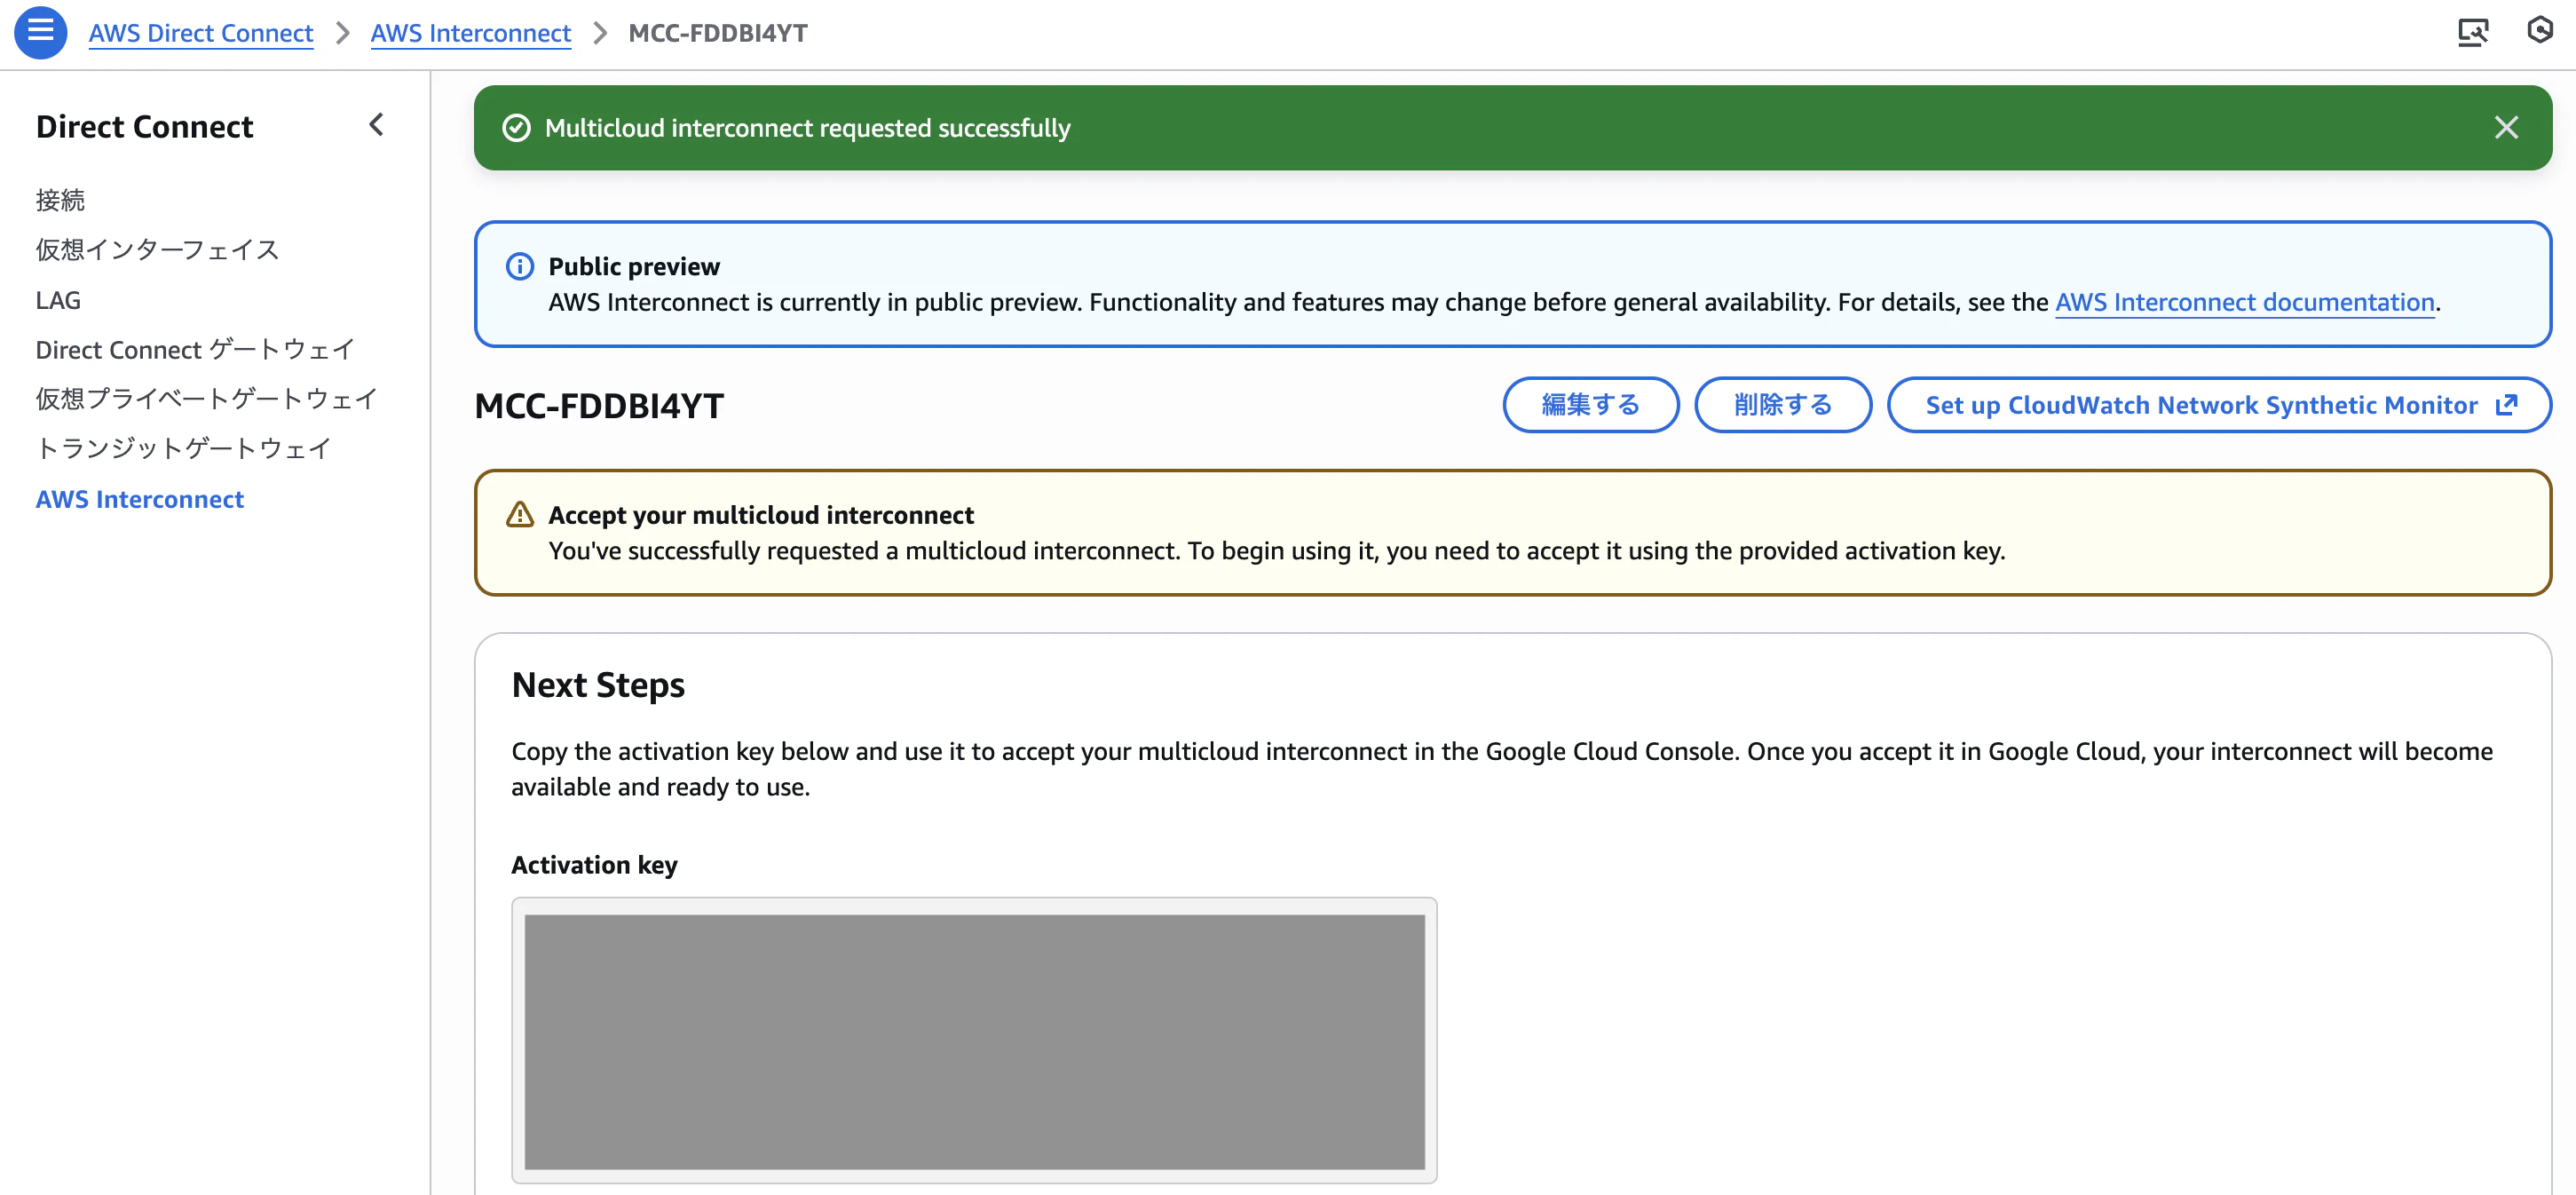
Task: Click the Public preview info icon
Action: pyautogui.click(x=520, y=266)
